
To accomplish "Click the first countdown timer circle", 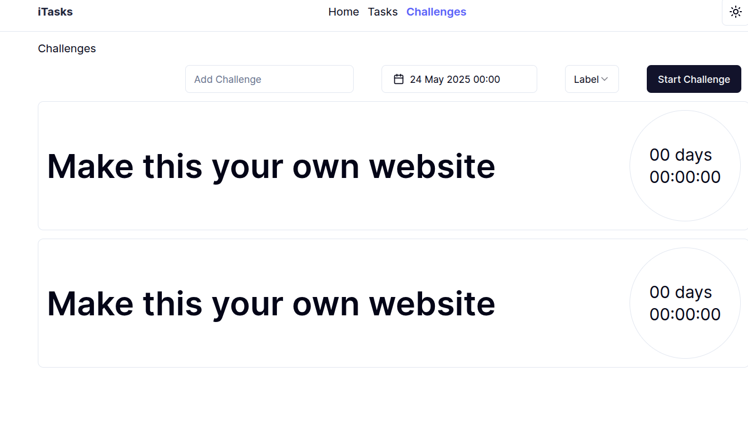I will pos(685,166).
